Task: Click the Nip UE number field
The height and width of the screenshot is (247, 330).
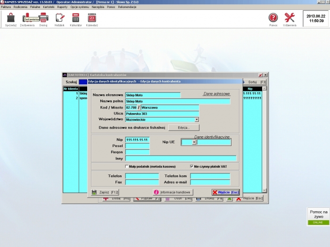Action: click(214, 142)
